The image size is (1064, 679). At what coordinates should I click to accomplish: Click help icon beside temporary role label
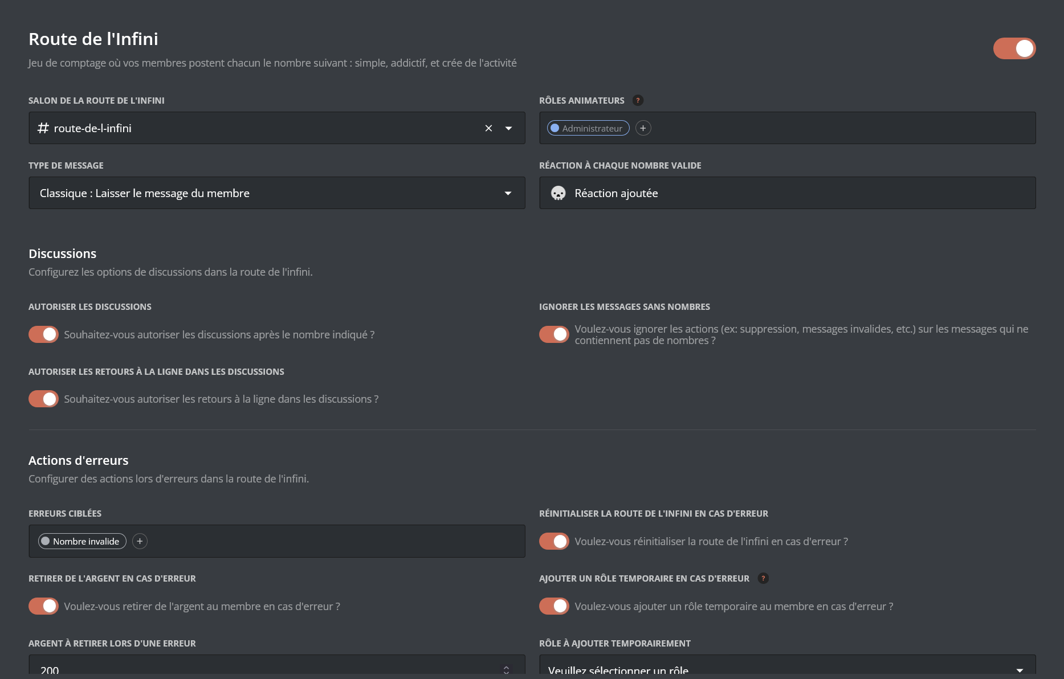pos(763,578)
